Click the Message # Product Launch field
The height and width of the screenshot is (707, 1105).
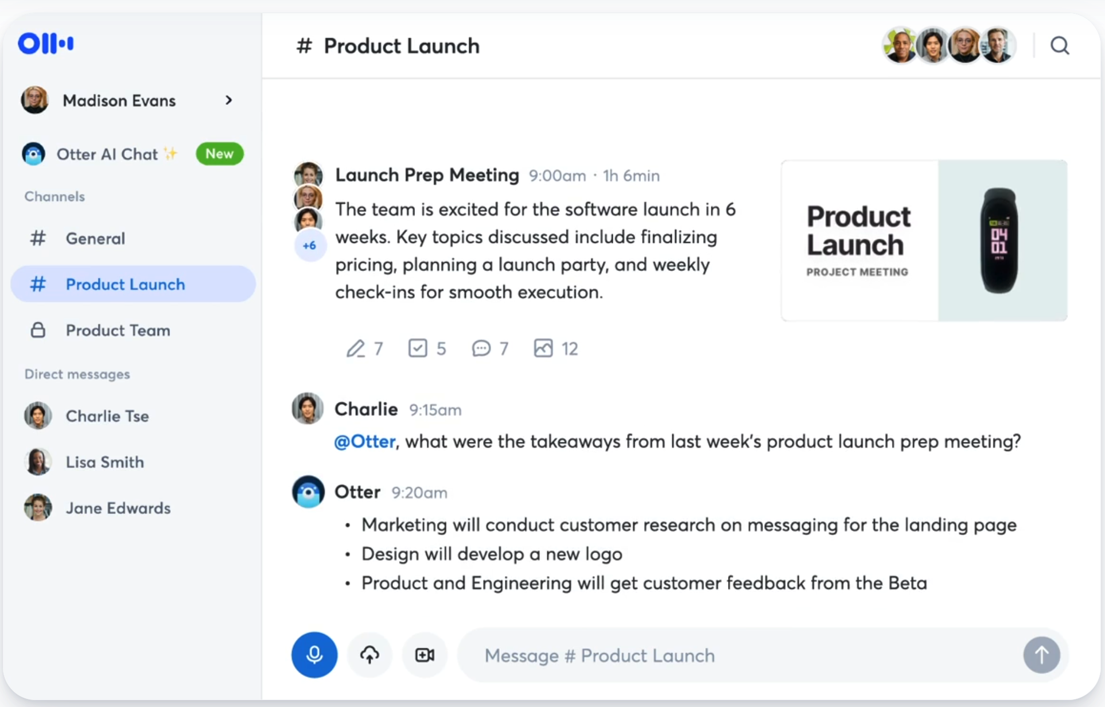tap(740, 655)
